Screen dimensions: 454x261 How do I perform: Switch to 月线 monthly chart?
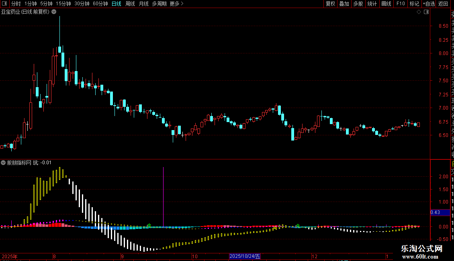[143, 4]
